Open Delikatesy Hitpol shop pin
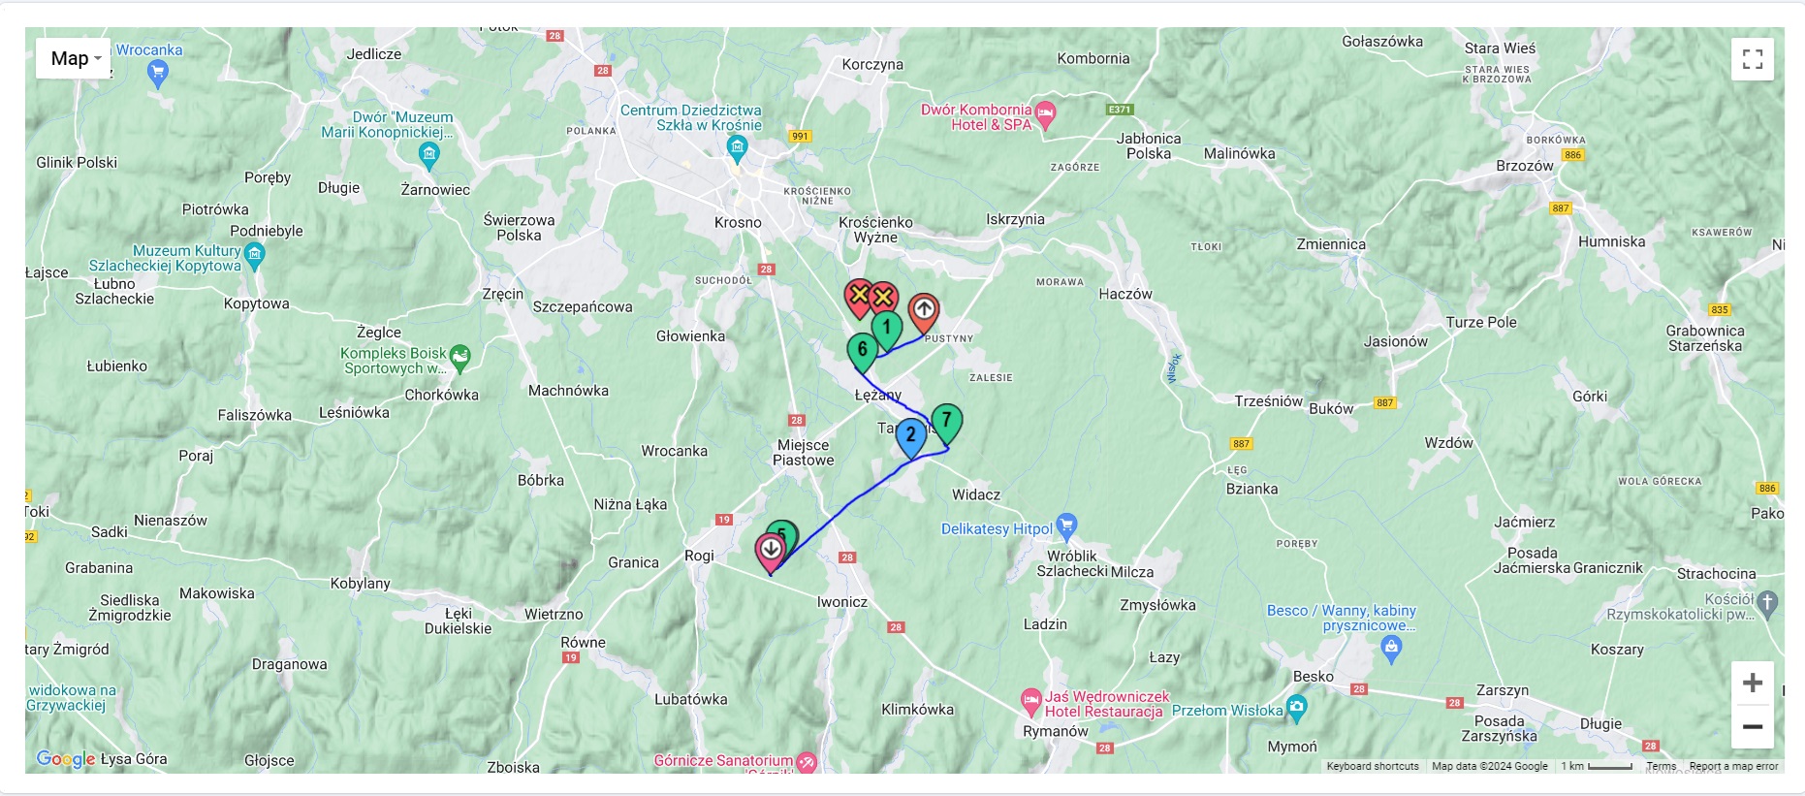Viewport: 1805px width, 796px height. (x=1066, y=526)
